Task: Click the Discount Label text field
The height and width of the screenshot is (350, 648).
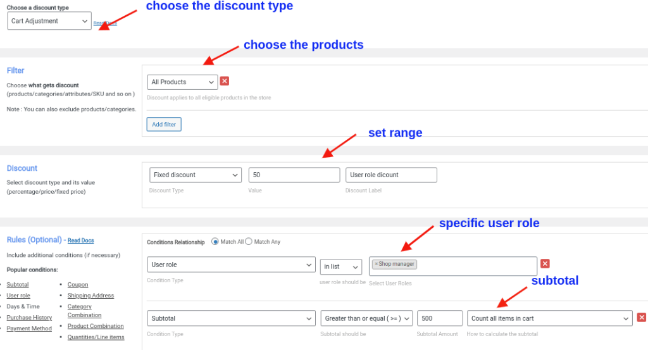Action: pyautogui.click(x=391, y=175)
